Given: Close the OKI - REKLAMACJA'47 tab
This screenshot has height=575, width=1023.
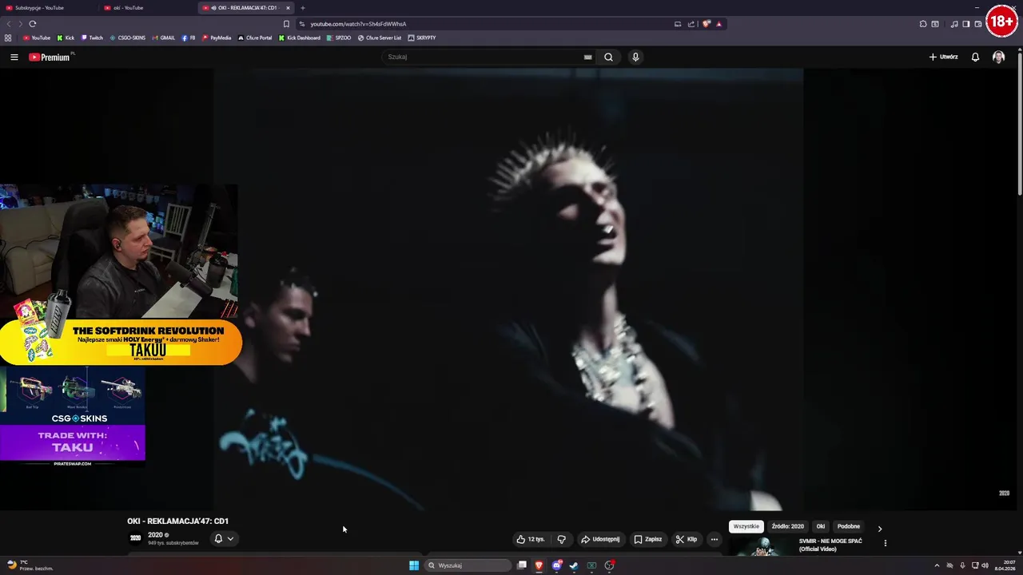Looking at the screenshot, I should coord(288,8).
